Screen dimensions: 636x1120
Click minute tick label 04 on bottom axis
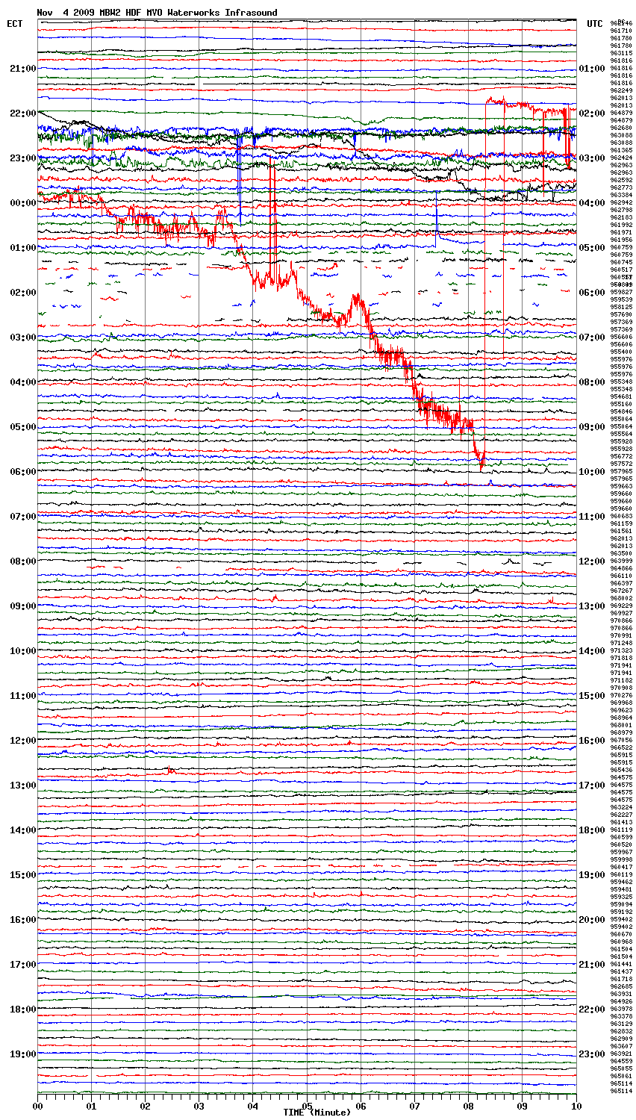pos(253,1106)
